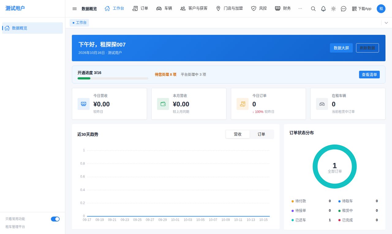Viewport: 392px width, 234px height.
Task: Click the 在租车辆 car icon
Action: 322,104
